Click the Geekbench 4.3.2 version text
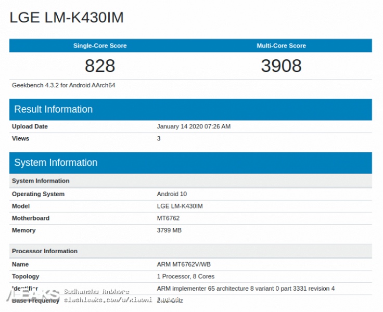 63,85
